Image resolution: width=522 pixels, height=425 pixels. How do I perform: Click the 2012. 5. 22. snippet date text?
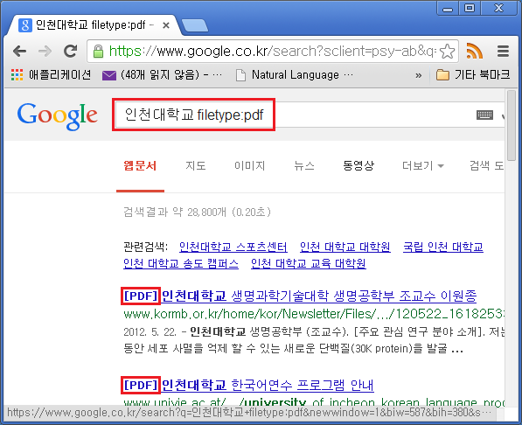click(x=150, y=331)
